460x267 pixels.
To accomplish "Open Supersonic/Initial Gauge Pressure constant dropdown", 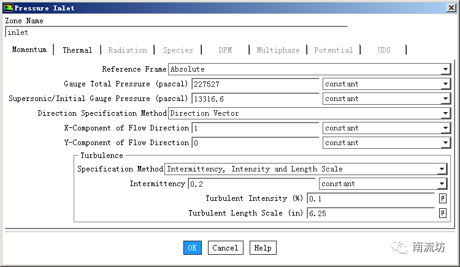I will click(x=445, y=99).
